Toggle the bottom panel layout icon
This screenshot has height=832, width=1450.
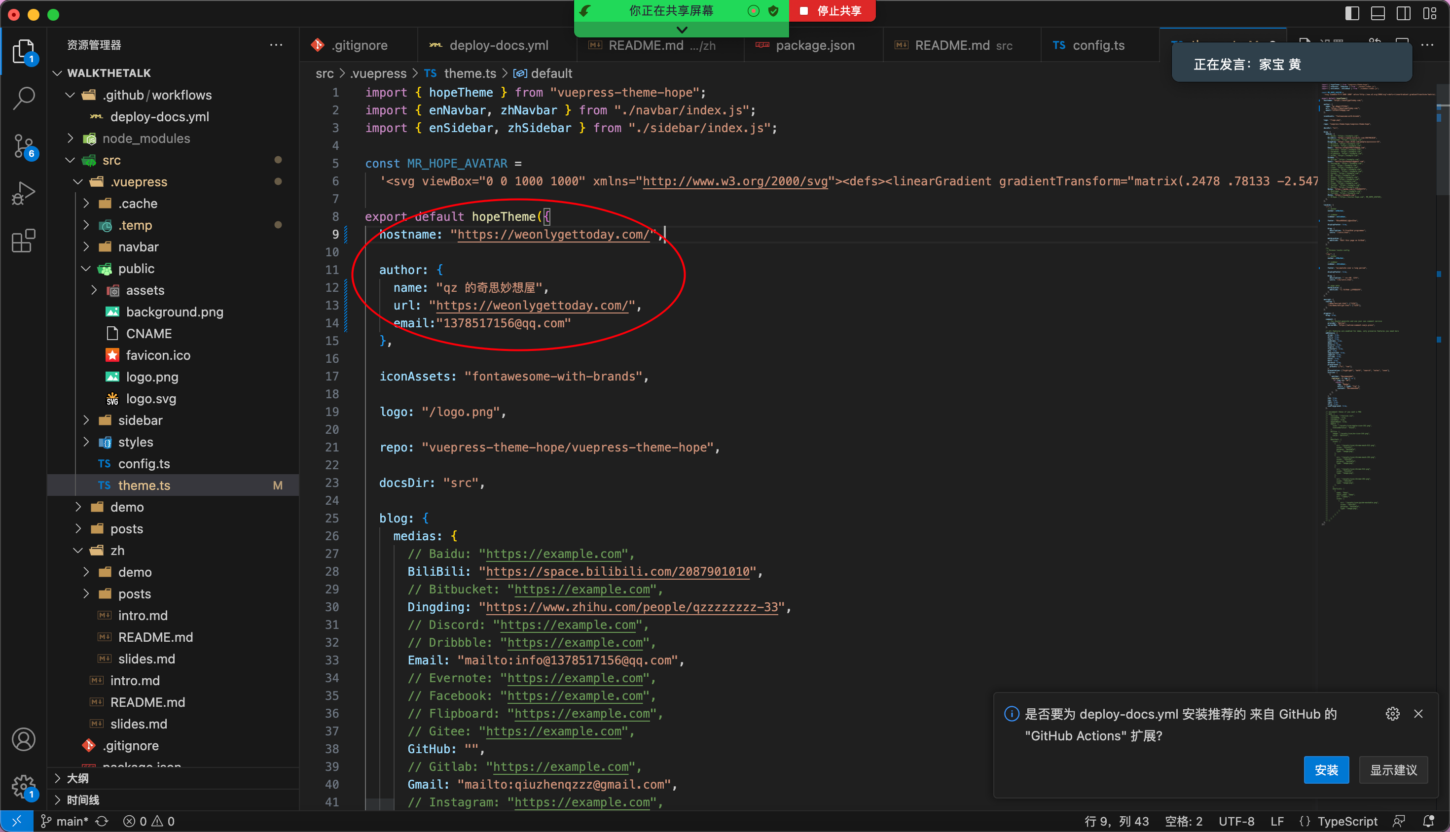(1378, 13)
